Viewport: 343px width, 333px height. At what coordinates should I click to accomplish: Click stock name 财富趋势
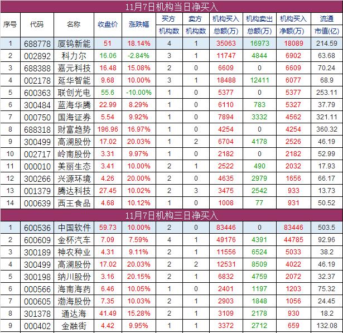(74, 129)
